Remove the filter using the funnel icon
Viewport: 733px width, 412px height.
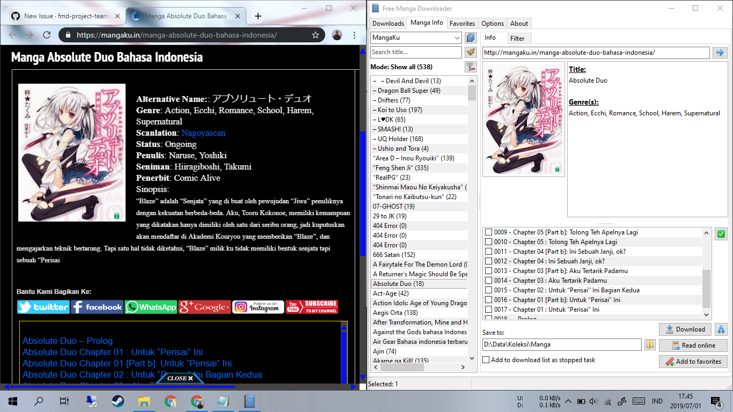point(471,67)
